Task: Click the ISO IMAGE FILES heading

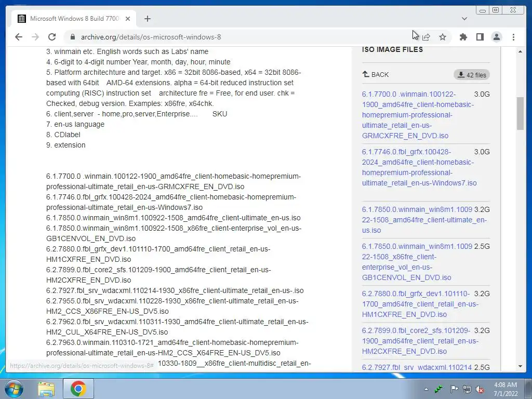Action: tap(392, 49)
